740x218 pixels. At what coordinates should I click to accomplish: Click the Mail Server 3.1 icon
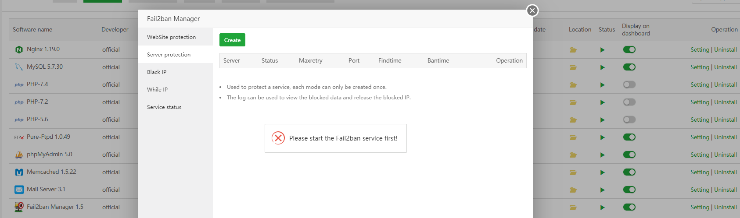click(x=19, y=190)
